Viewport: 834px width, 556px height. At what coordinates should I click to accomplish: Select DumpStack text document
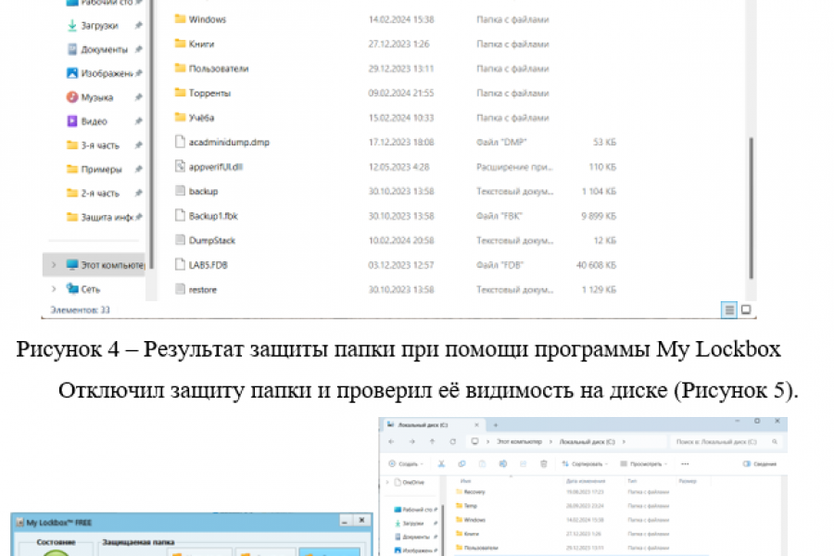206,240
